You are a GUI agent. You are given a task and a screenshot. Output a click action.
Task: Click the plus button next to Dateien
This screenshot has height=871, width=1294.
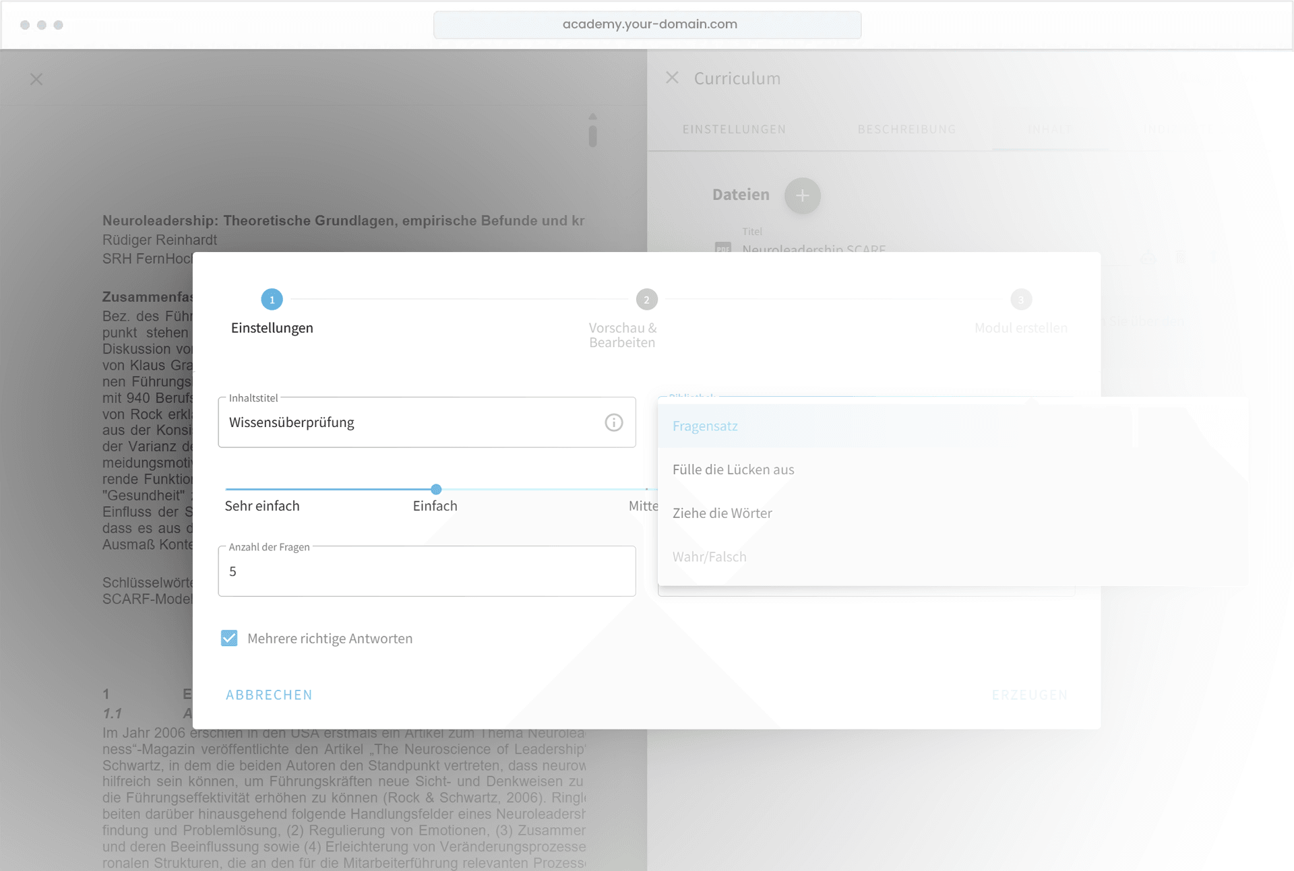[802, 195]
